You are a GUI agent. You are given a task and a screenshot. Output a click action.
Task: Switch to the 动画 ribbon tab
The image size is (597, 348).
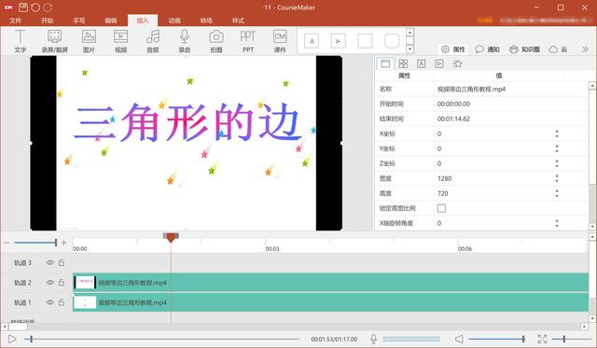point(174,21)
